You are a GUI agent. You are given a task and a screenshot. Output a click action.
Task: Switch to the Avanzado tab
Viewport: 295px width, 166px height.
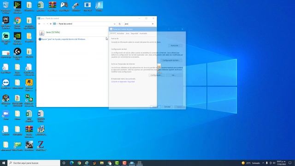pyautogui.click(x=143, y=34)
